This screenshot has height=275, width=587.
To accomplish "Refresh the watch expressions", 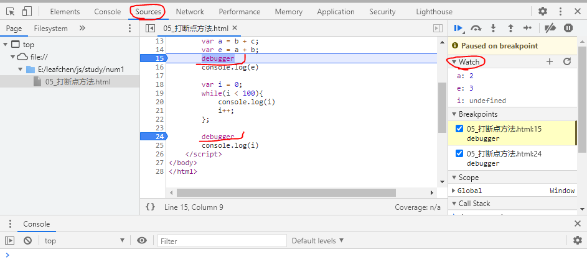I will pos(567,61).
